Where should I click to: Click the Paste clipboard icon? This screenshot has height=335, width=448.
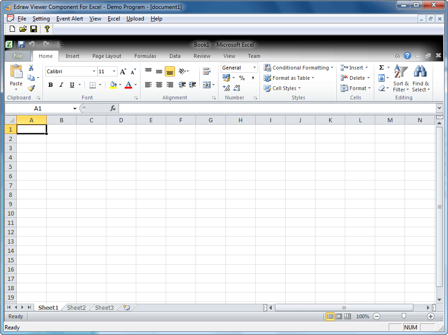coord(16,71)
